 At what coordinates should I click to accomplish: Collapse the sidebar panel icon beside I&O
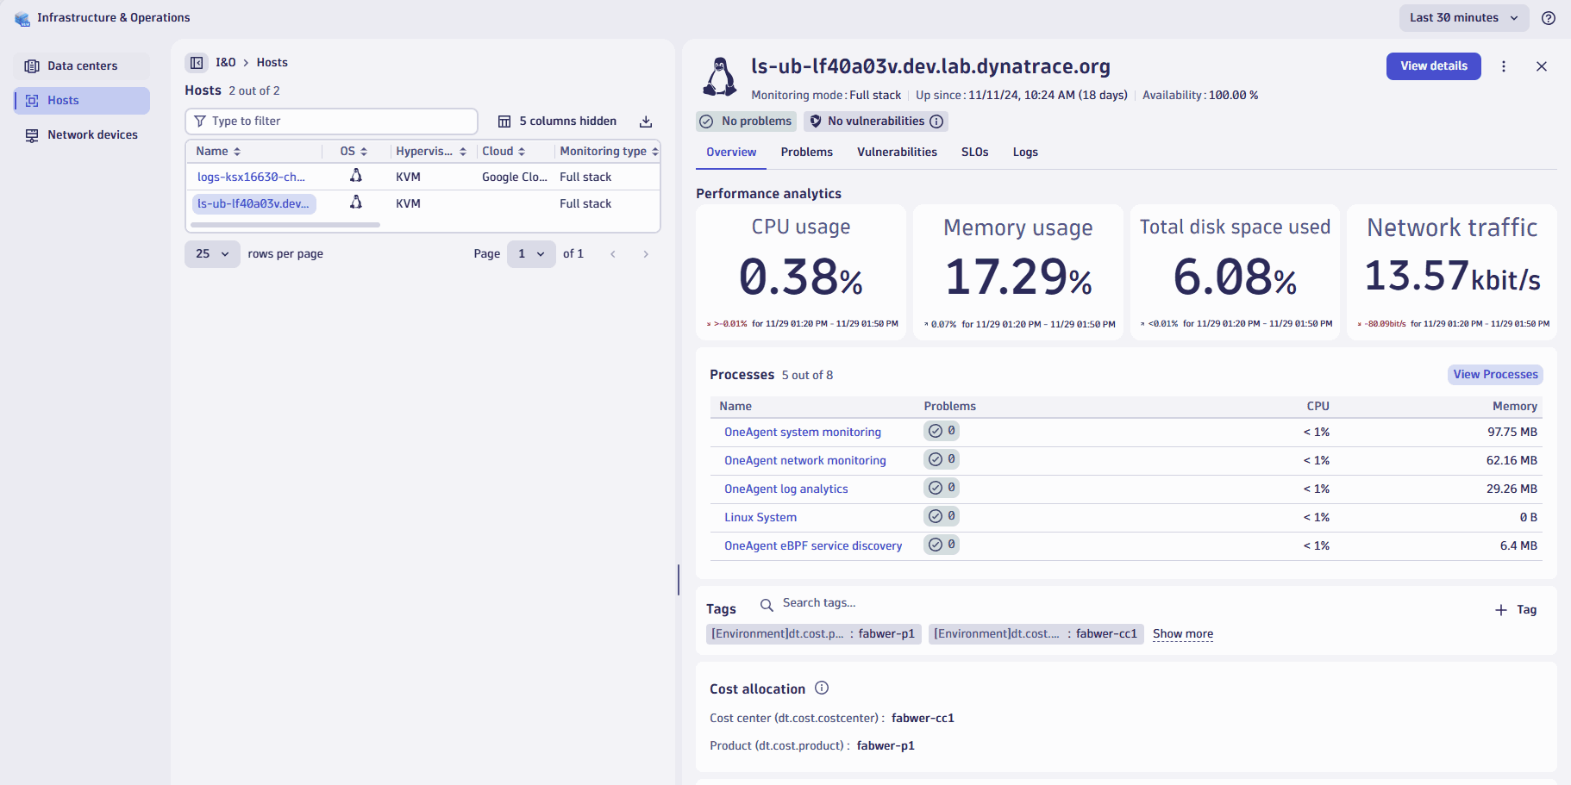(197, 63)
